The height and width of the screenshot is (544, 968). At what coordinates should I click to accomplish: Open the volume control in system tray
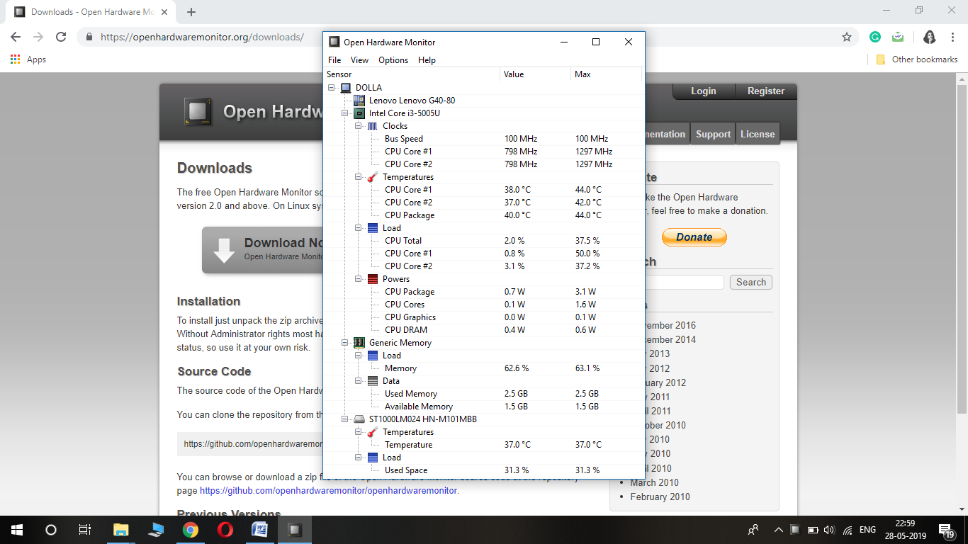[x=830, y=530]
